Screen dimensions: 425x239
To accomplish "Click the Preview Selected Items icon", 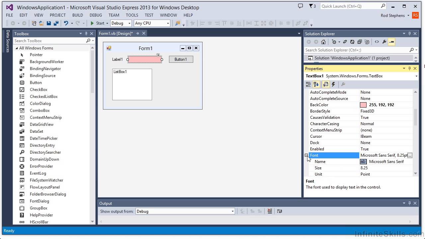I will 391,42.
